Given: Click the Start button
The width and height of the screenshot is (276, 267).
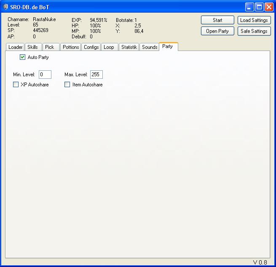Looking at the screenshot, I should [x=217, y=20].
